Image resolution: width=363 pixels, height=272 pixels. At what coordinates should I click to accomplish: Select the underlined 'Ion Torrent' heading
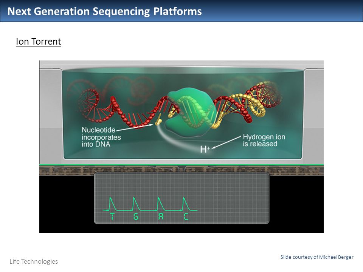[39, 42]
